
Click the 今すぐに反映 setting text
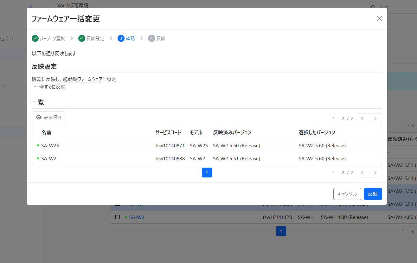tap(53, 87)
